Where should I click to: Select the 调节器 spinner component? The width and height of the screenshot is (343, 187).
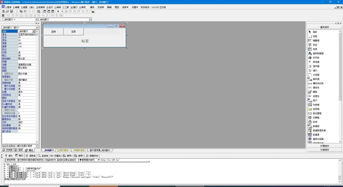click(x=314, y=66)
